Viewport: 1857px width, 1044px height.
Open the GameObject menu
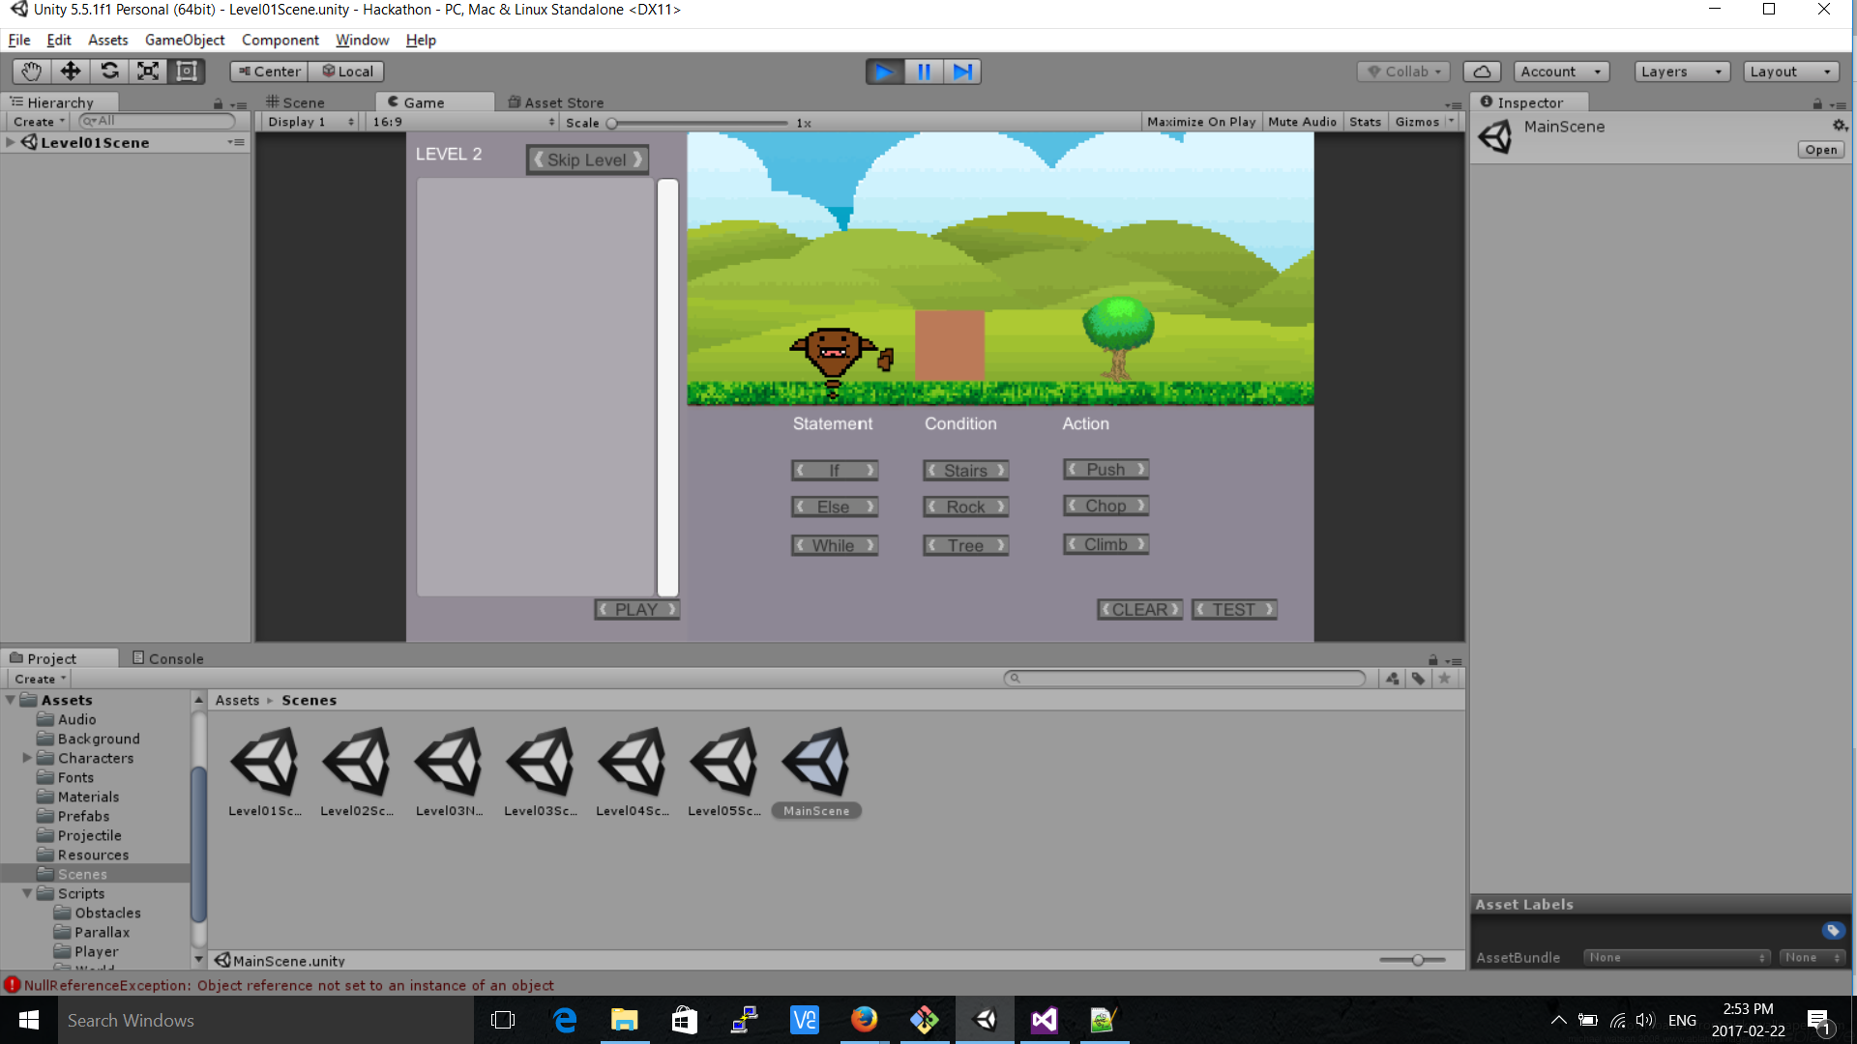(184, 40)
